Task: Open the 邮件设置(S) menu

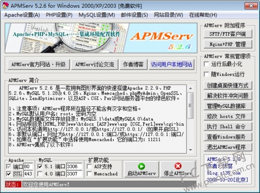Action: pyautogui.click(x=134, y=15)
